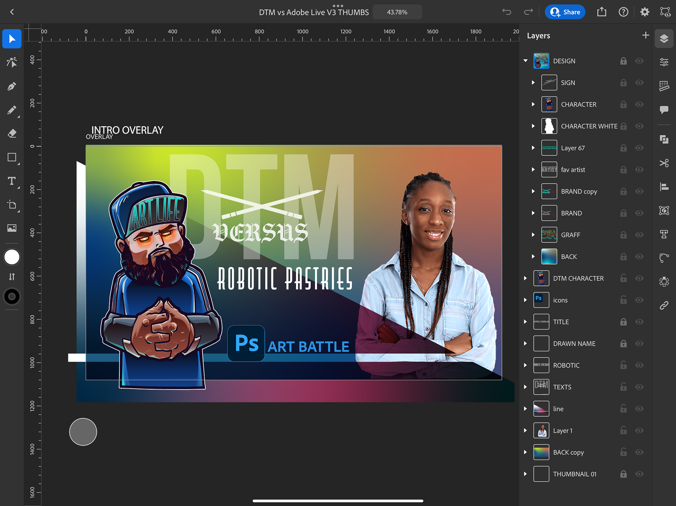Viewport: 676px width, 506px height.
Task: Select the line layer
Action: pos(585,409)
